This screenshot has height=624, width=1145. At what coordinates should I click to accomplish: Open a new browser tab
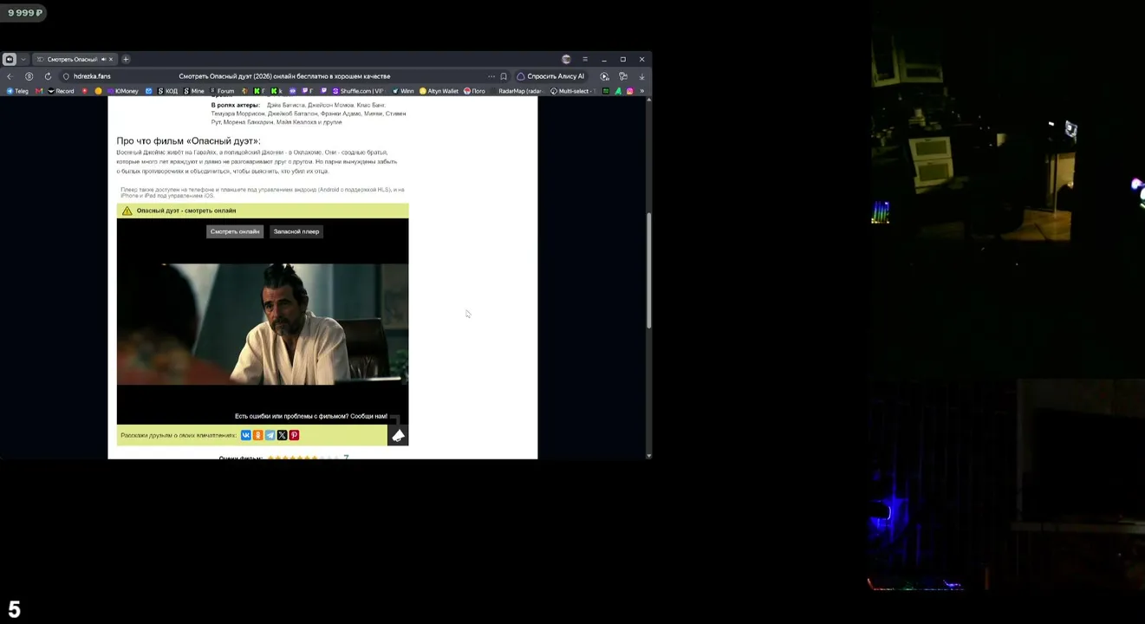click(x=126, y=59)
